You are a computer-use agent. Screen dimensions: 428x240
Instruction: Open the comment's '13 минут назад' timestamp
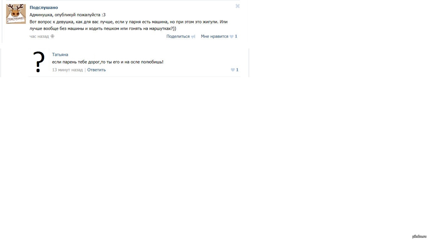tap(67, 70)
